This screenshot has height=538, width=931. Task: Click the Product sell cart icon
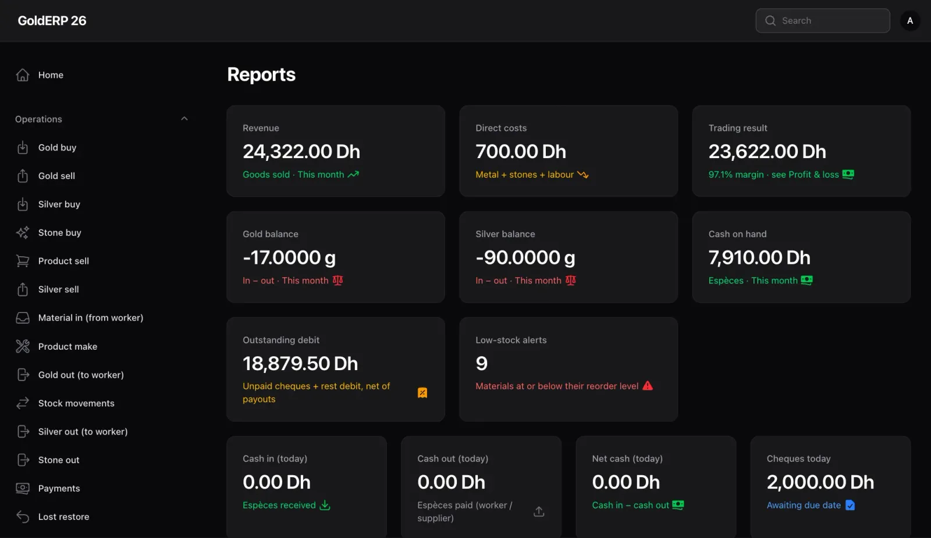(23, 261)
